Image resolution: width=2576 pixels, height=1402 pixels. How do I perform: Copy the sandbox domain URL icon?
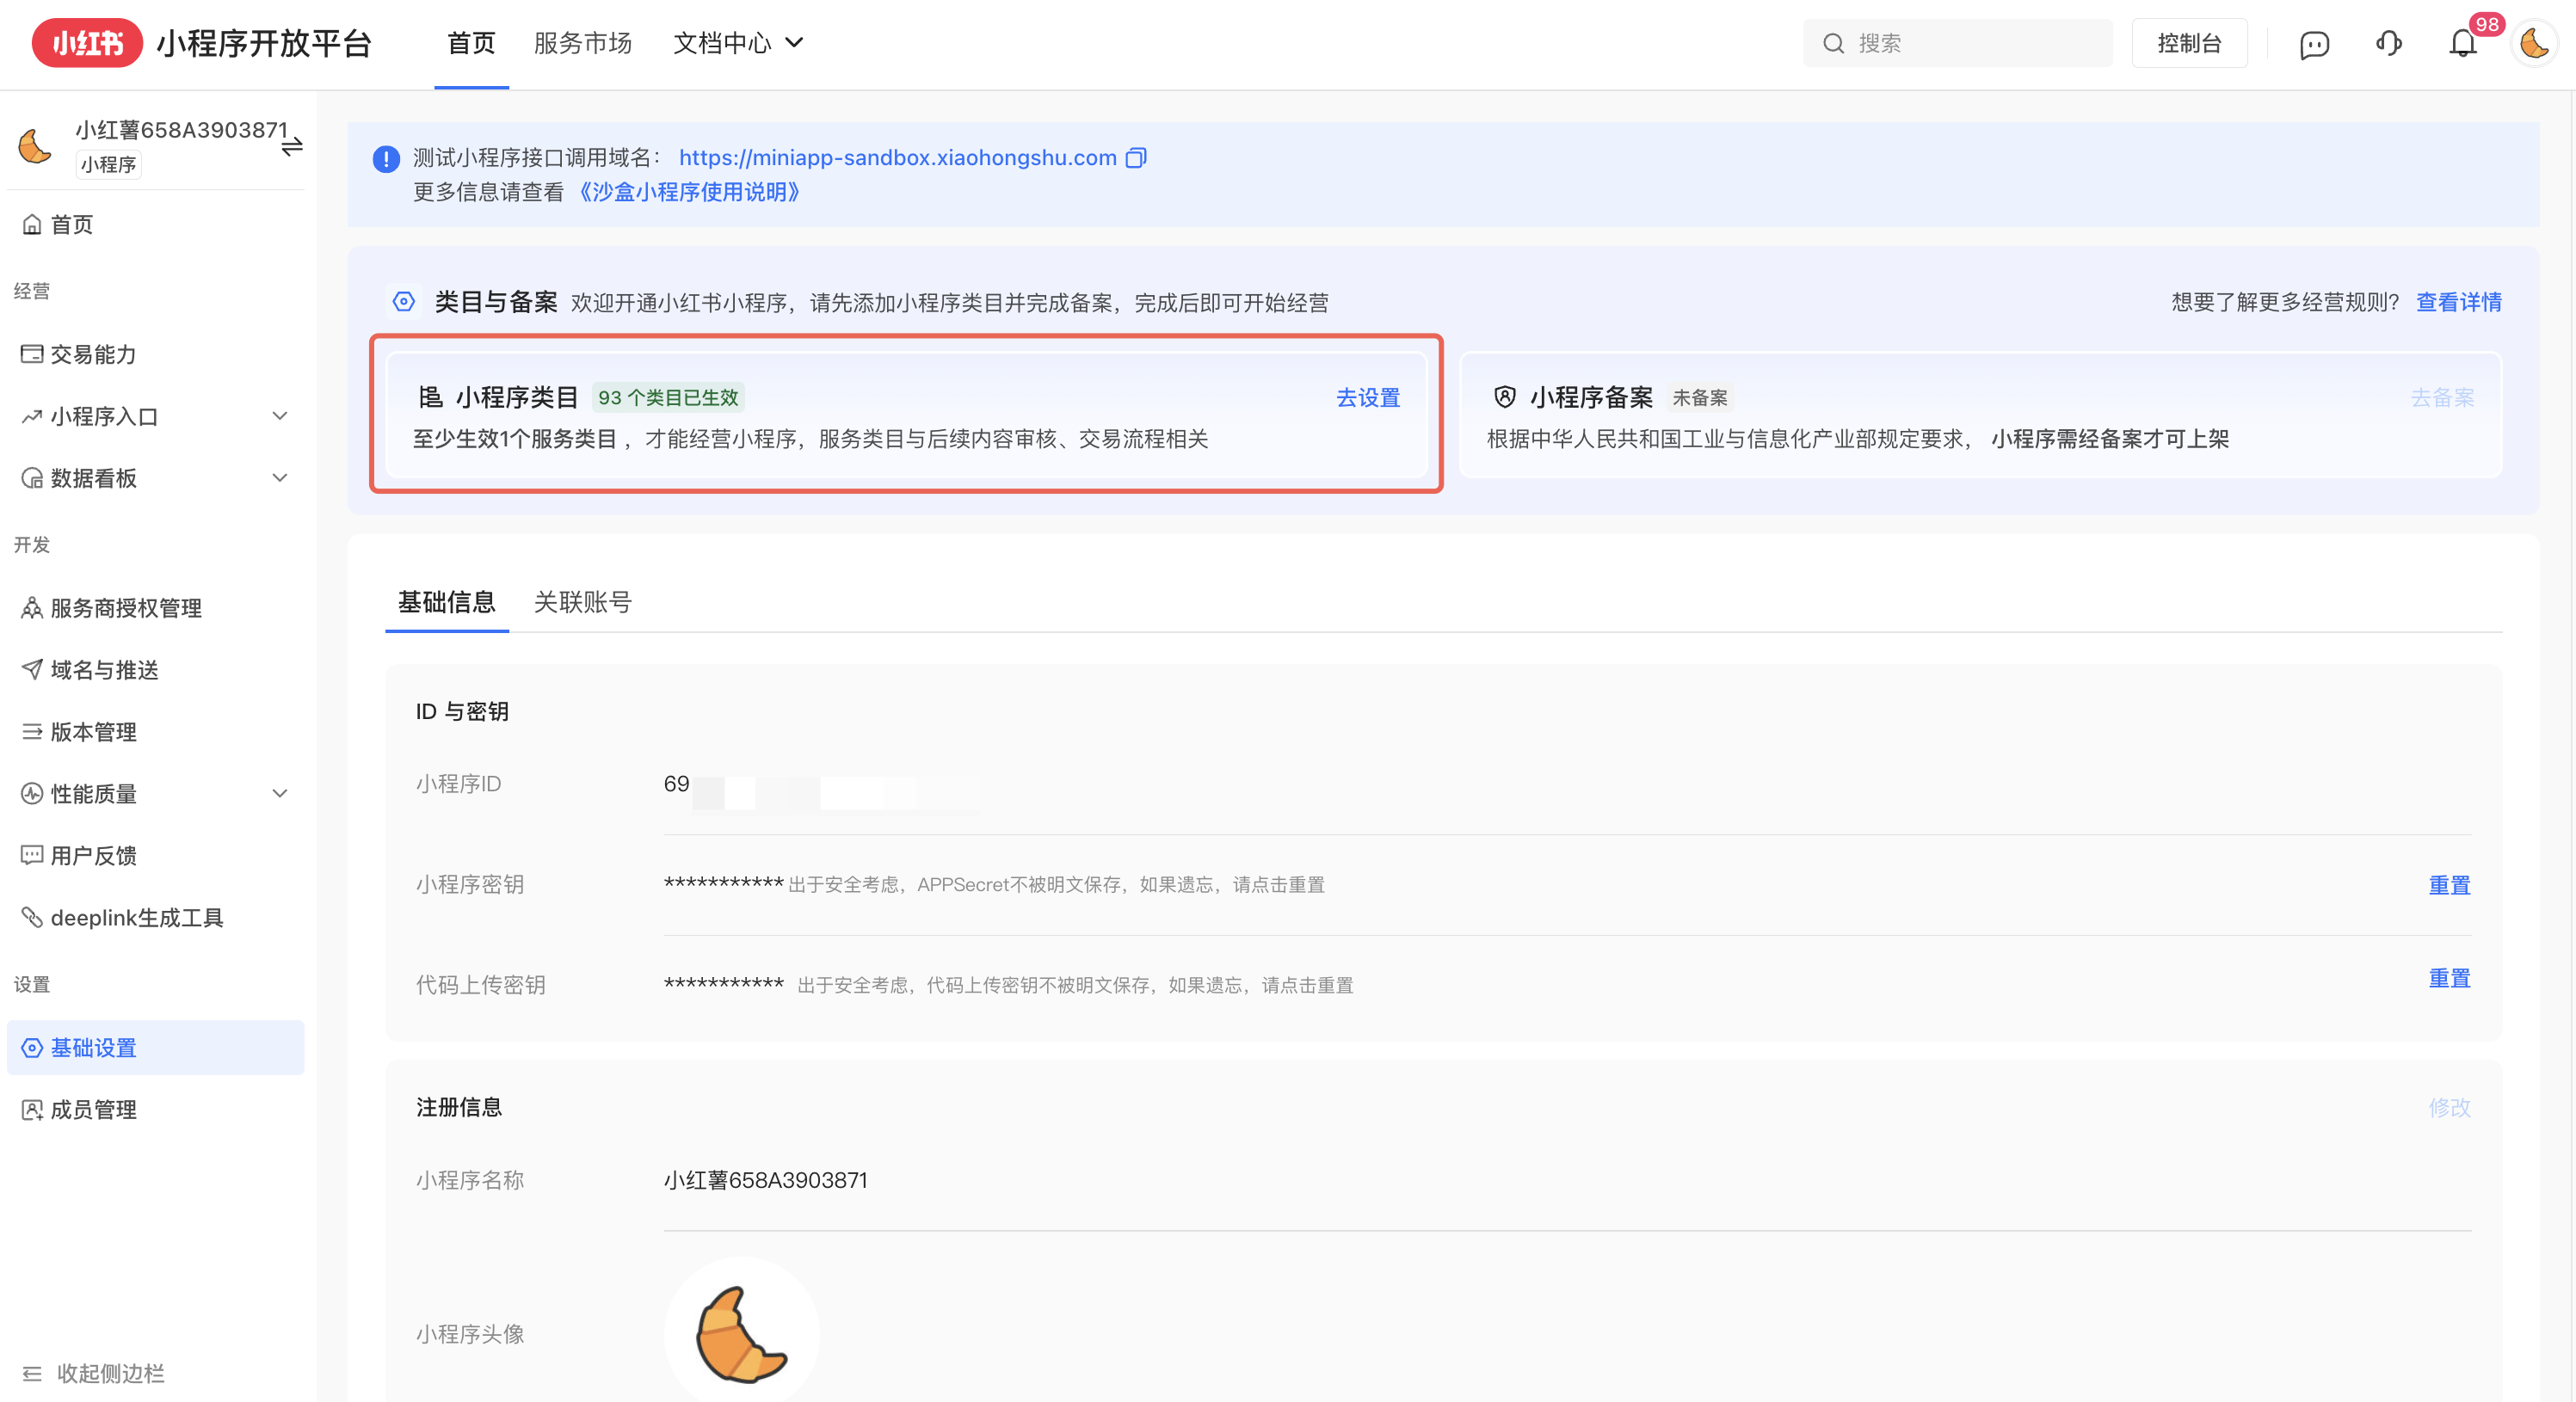1136,158
